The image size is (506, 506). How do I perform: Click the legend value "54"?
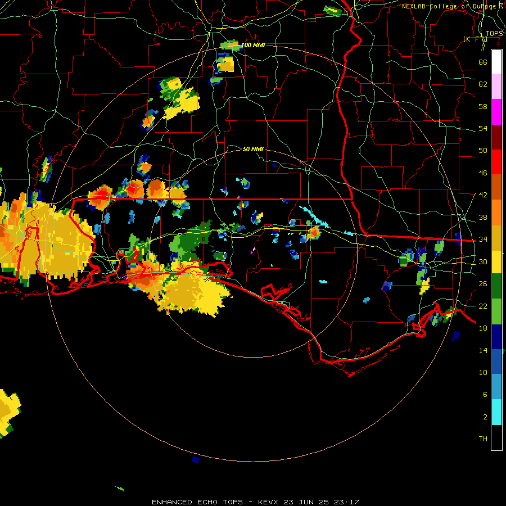[483, 128]
